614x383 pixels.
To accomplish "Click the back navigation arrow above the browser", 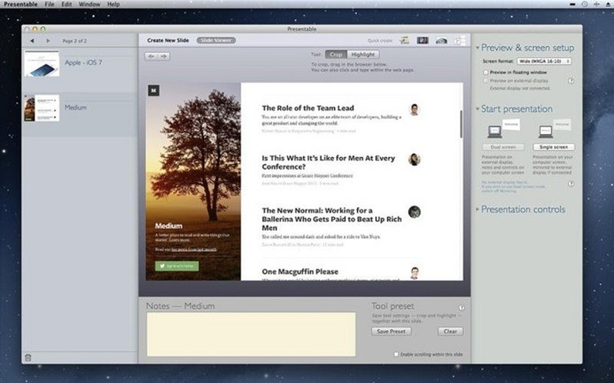I will click(x=150, y=56).
